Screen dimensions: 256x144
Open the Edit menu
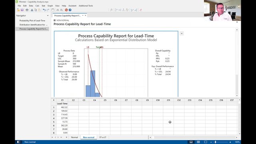[x=25, y=6]
